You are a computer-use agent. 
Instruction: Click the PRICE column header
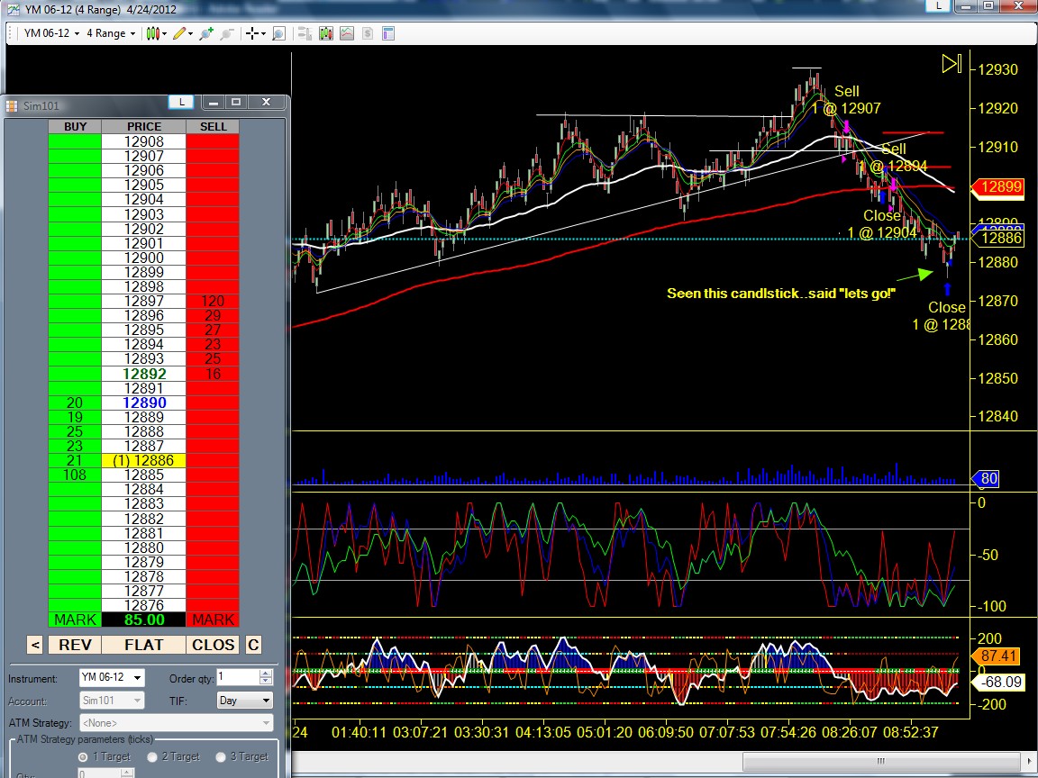tap(143, 126)
